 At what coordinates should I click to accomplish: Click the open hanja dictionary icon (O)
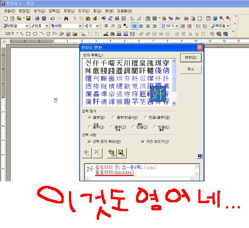[112, 153]
